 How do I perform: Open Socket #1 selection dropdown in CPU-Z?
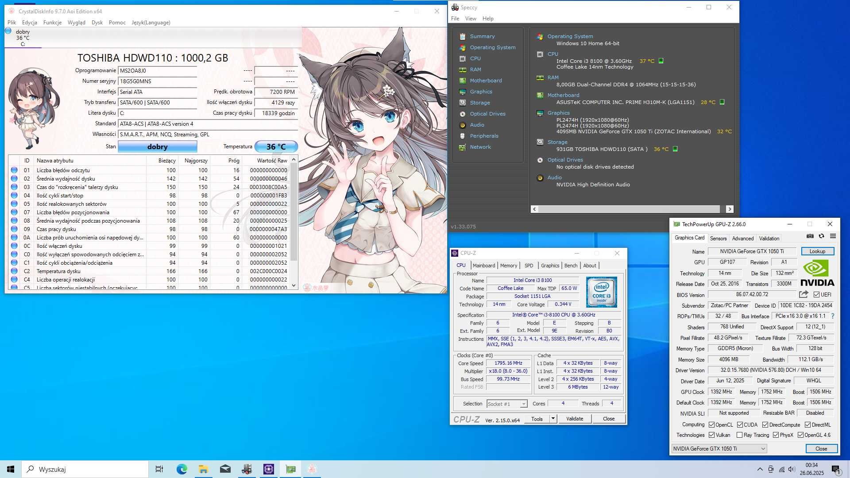[x=507, y=404]
